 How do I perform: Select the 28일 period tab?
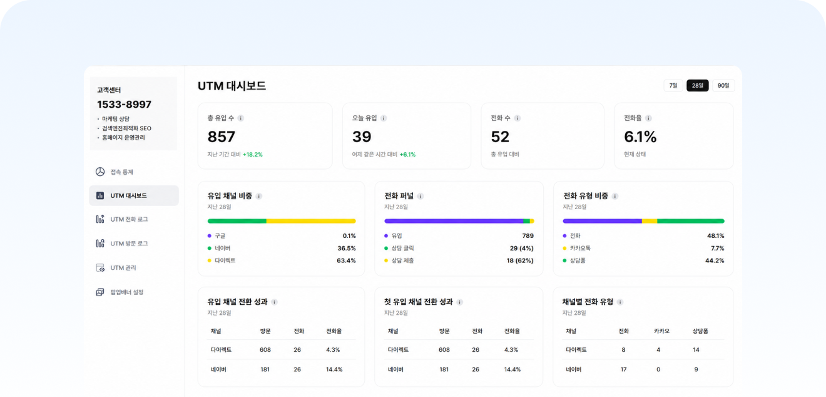tap(698, 86)
